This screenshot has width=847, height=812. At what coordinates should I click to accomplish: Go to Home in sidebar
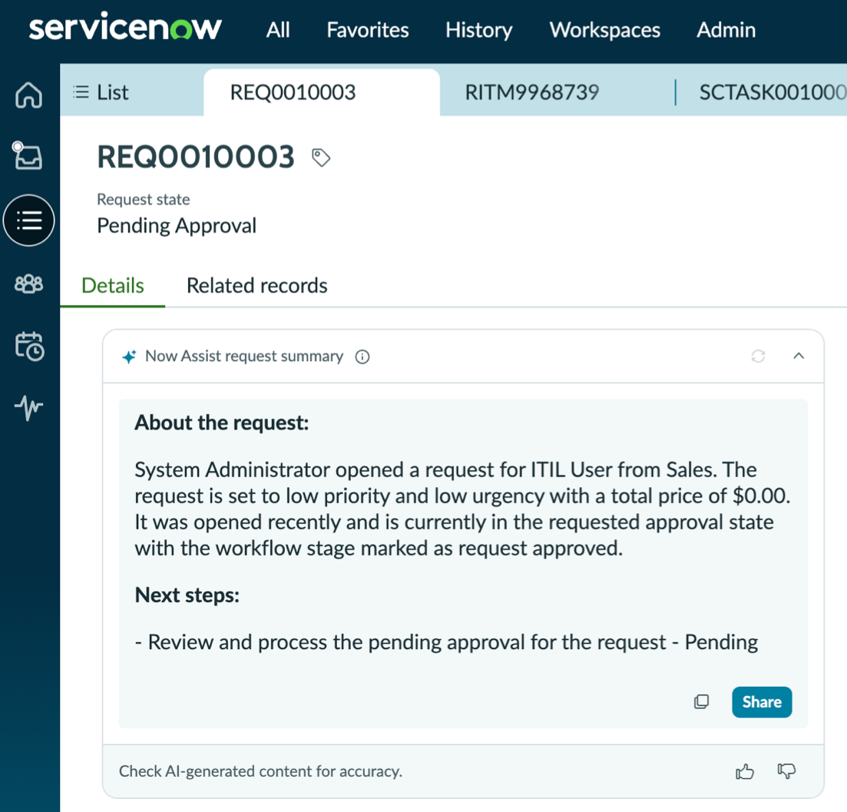tap(28, 95)
